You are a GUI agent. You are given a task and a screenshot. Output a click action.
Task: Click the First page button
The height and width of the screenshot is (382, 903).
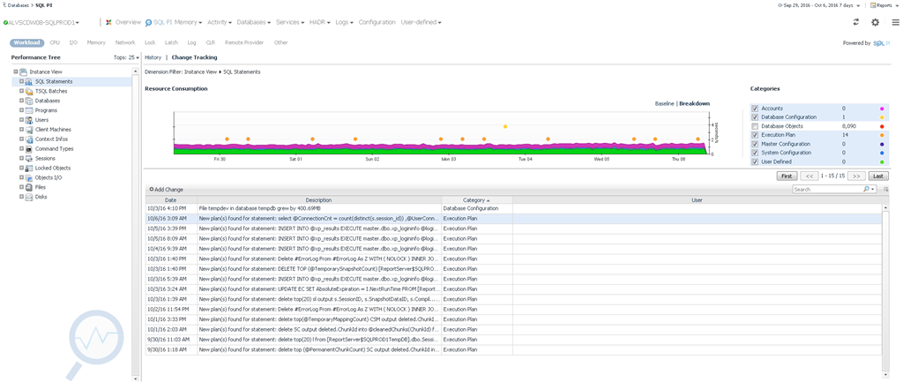[x=787, y=176]
